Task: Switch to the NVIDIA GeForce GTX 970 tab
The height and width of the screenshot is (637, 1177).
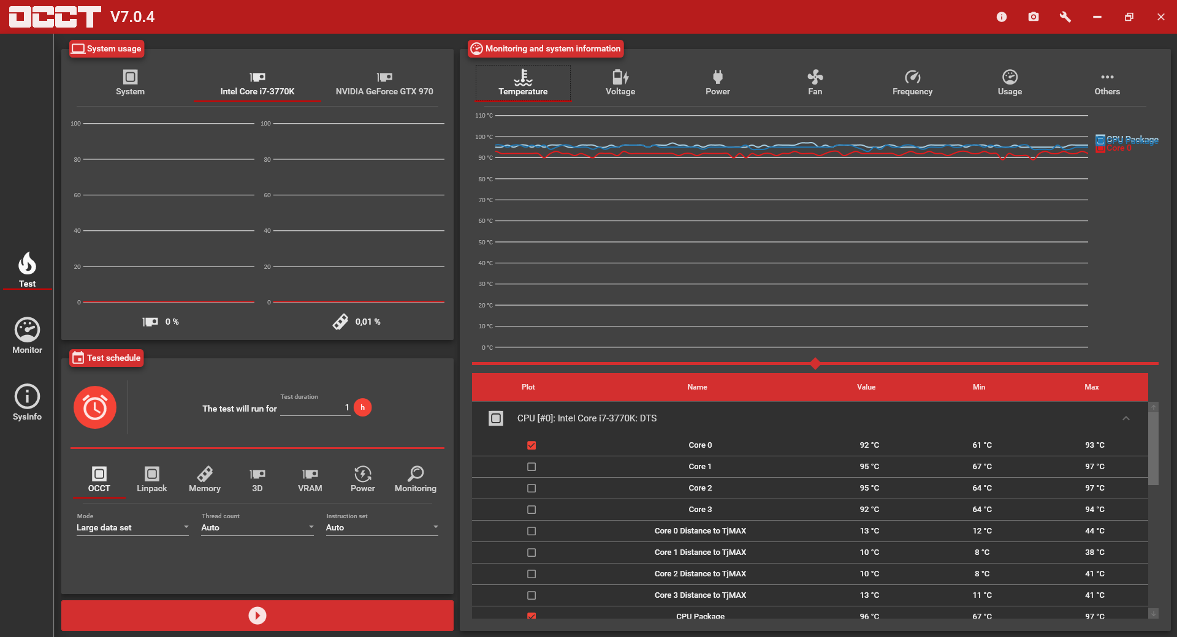Action: point(384,82)
